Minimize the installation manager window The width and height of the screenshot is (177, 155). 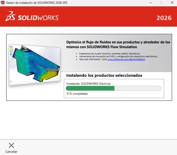point(150,3)
